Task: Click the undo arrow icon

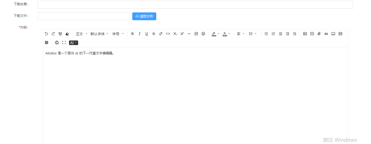Action: [x=46, y=34]
